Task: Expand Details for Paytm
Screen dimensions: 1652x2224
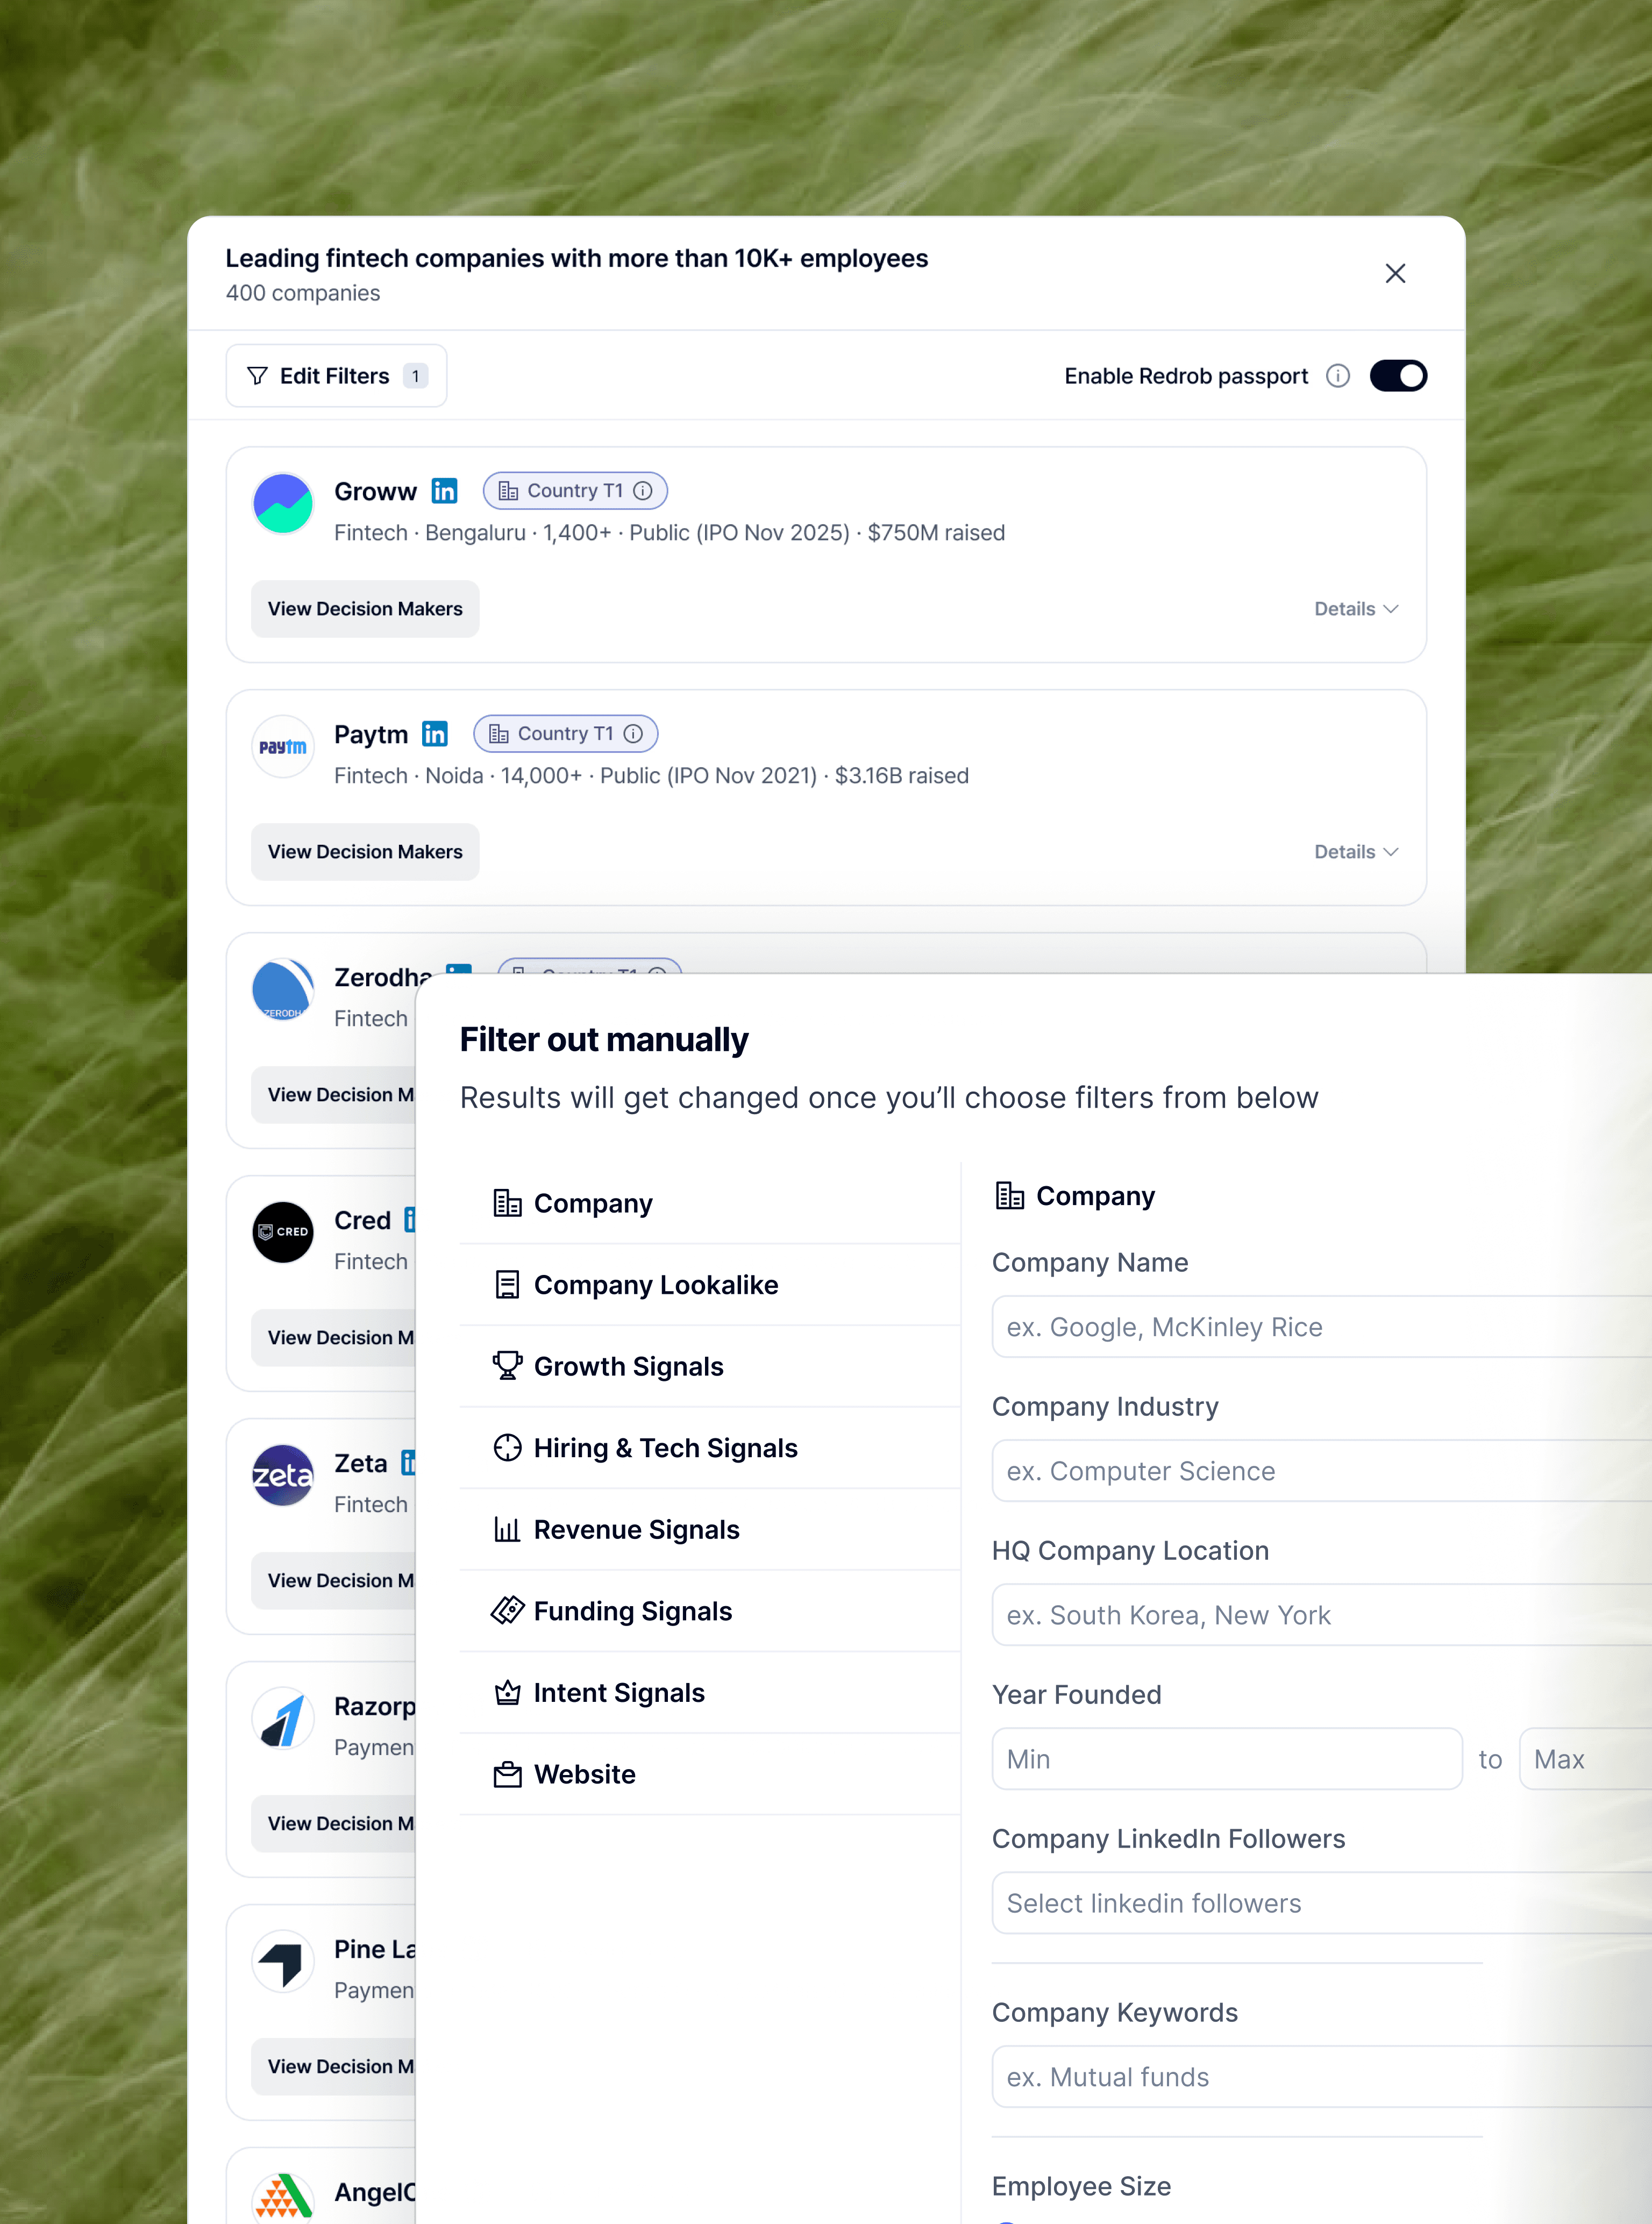Action: click(1355, 852)
